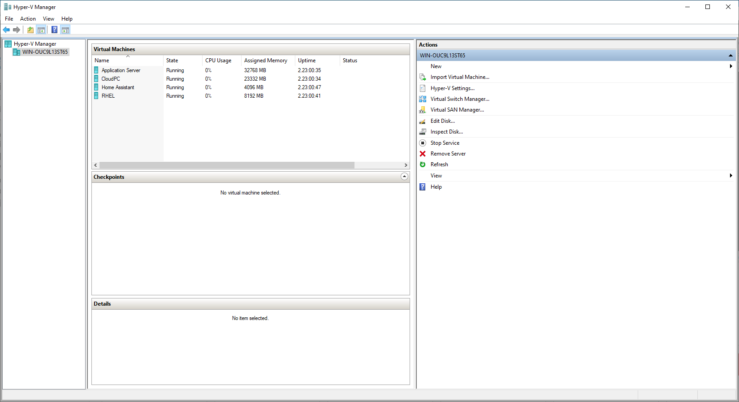Select Hyper-V Manager tree node
The height and width of the screenshot is (402, 739).
pos(35,44)
